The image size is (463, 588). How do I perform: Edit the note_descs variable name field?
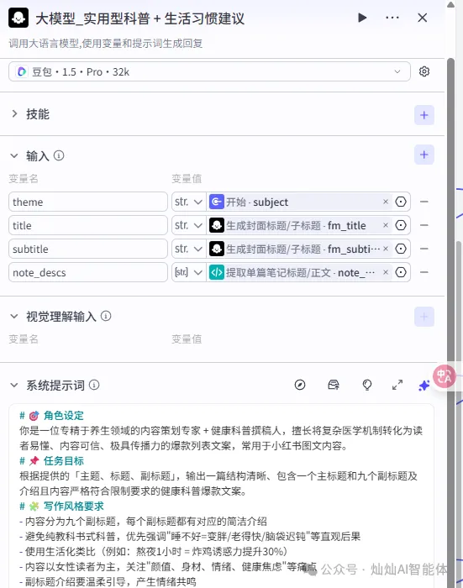(87, 273)
